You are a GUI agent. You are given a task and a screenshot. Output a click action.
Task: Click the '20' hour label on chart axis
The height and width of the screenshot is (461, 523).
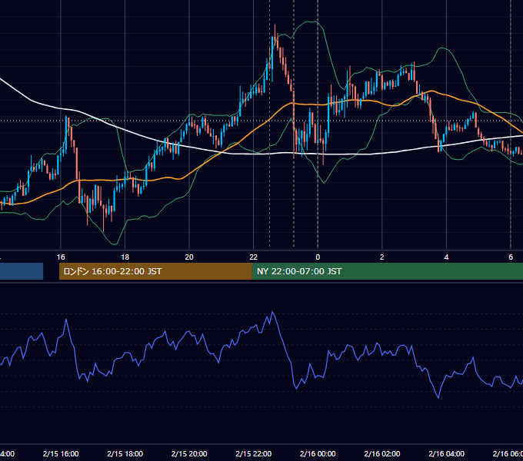coord(189,257)
